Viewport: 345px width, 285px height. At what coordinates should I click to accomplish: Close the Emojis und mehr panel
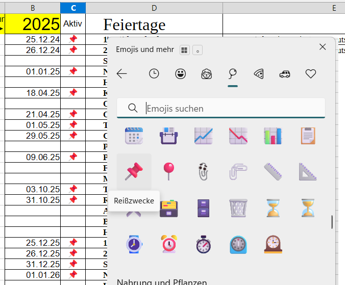click(x=322, y=47)
